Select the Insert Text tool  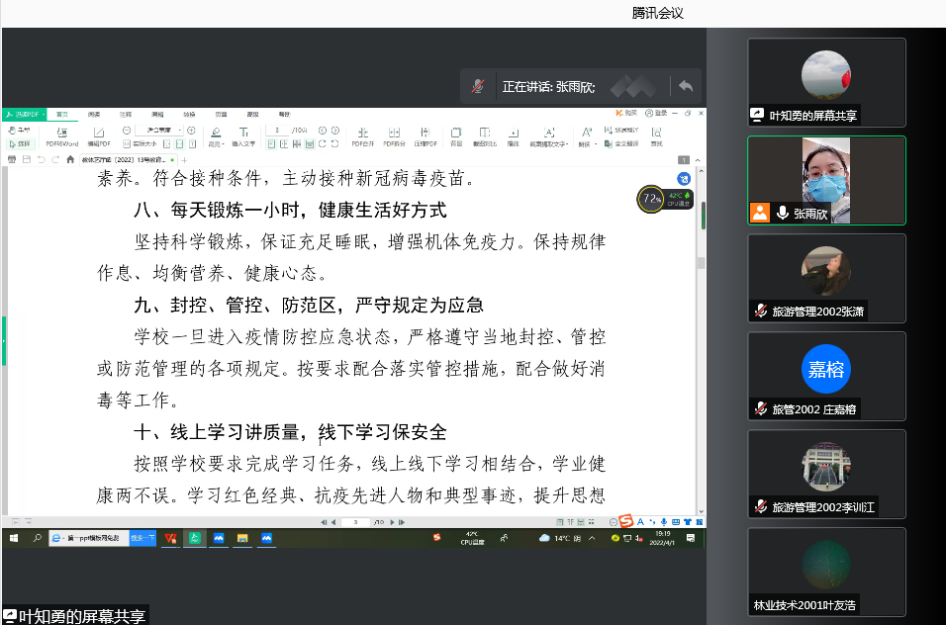243,135
